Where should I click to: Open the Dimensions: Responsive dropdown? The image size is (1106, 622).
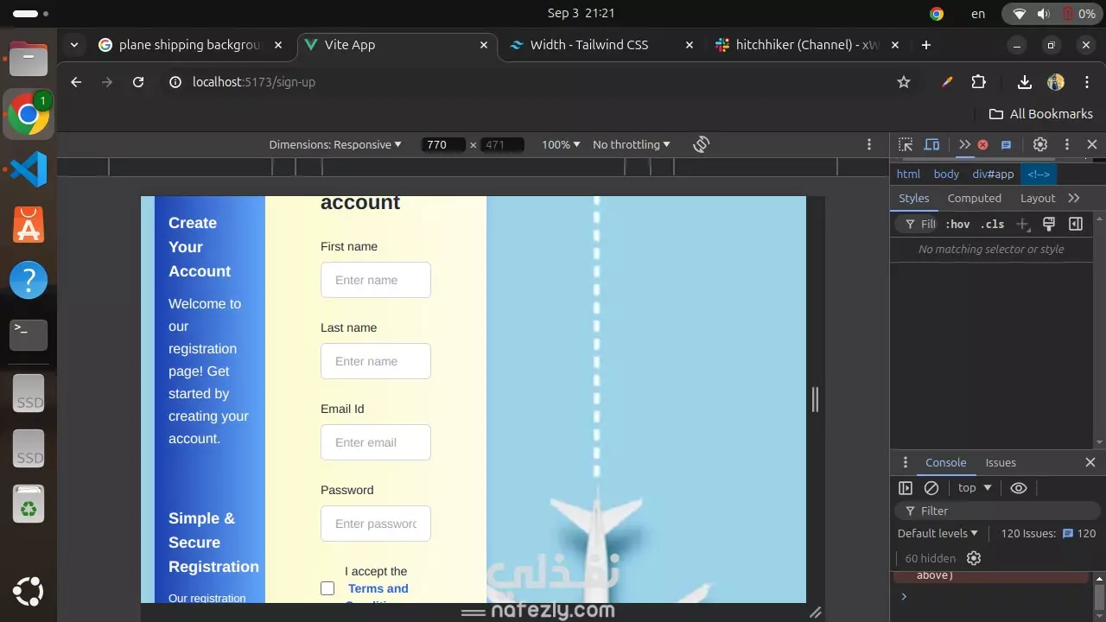click(335, 144)
